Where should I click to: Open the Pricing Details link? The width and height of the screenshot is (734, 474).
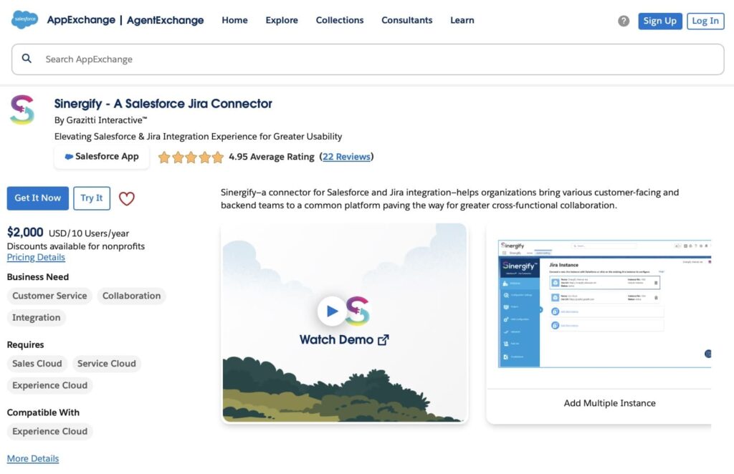click(36, 257)
